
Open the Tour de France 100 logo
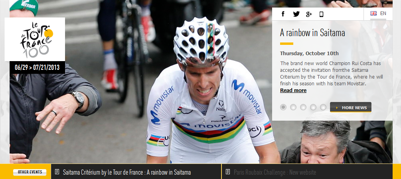click(x=35, y=39)
